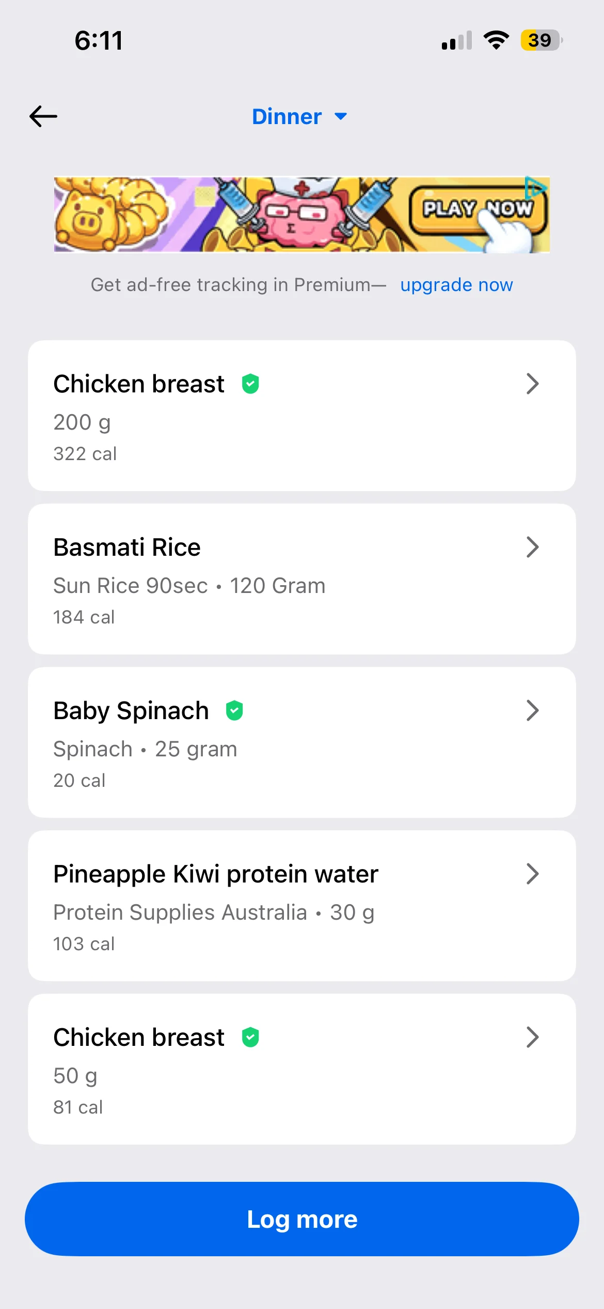
Task: Open Baby Spinach details chevron
Action: (x=532, y=711)
